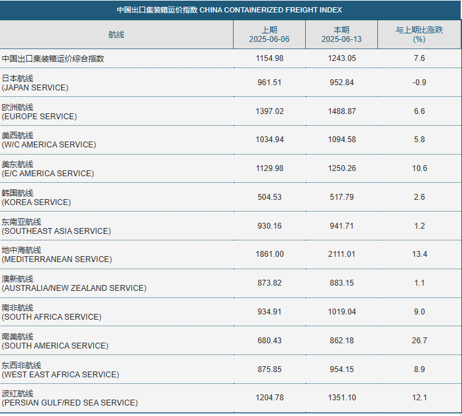Click the Europe Service row label
This screenshot has width=462, height=416.
pyautogui.click(x=39, y=112)
